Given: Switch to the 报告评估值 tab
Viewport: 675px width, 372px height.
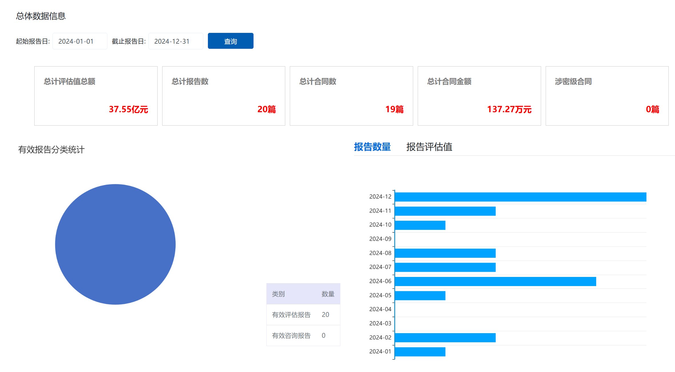Looking at the screenshot, I should 429,147.
